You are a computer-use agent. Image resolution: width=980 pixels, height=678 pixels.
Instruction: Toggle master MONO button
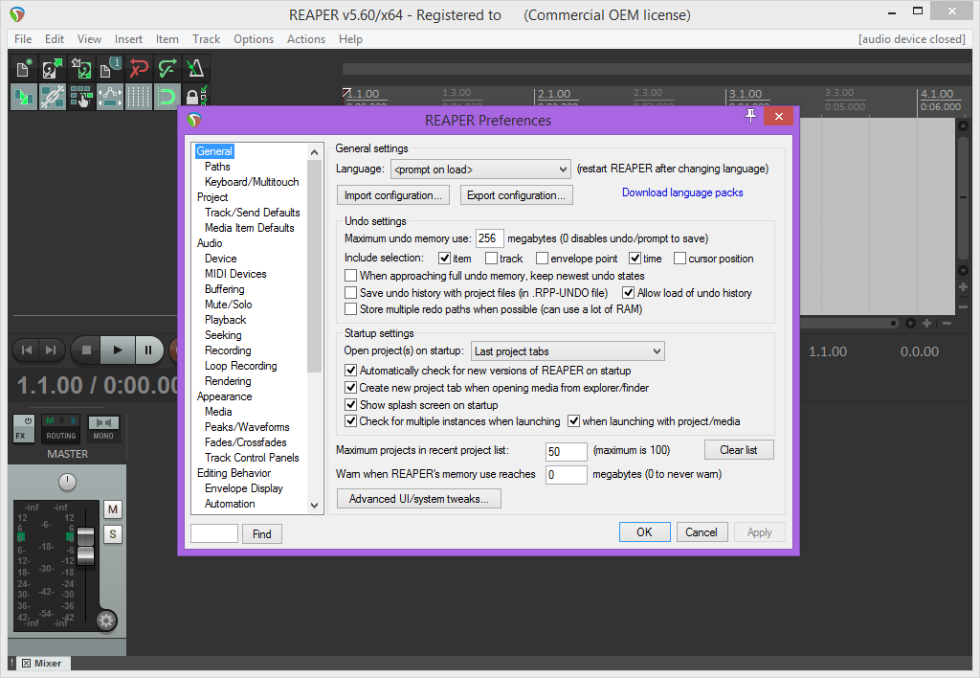coord(103,430)
